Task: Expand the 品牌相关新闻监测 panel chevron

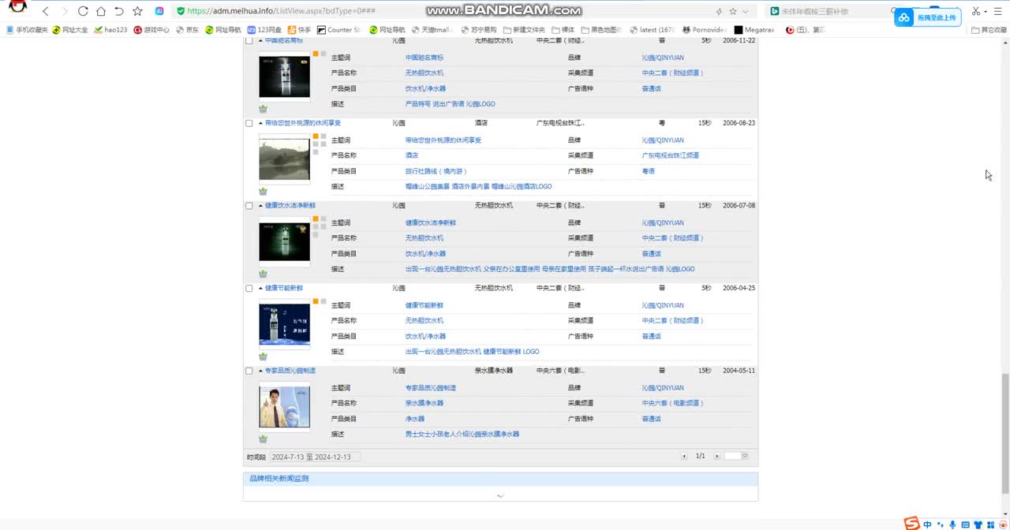Action: 500,496
